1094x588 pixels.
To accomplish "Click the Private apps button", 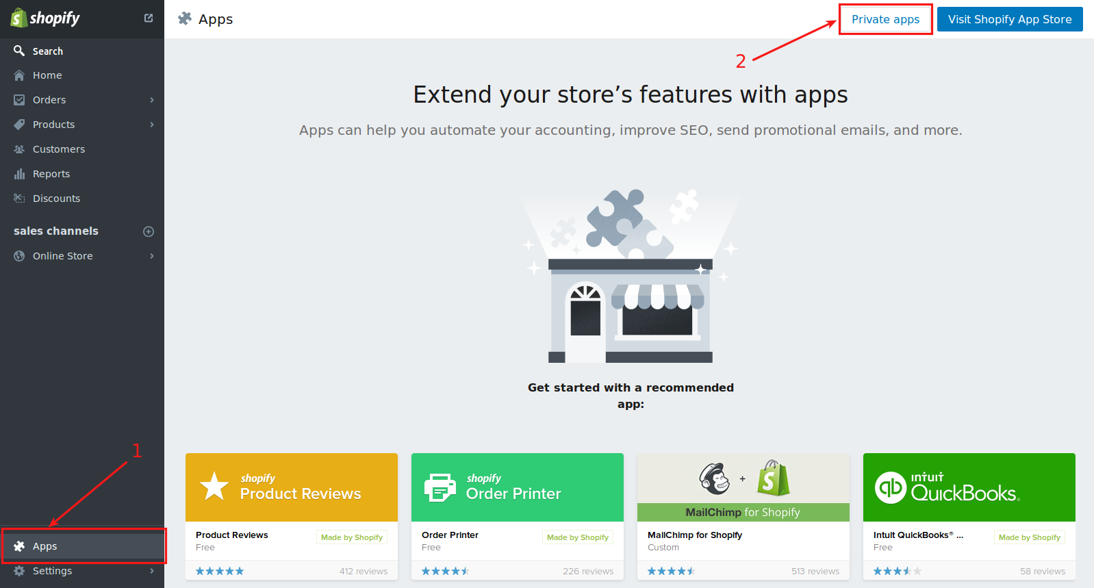I will (x=886, y=19).
